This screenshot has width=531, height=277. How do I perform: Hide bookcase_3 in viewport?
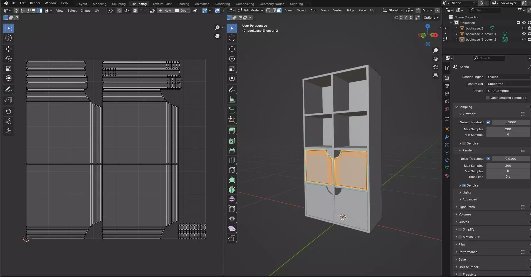[x=524, y=28]
